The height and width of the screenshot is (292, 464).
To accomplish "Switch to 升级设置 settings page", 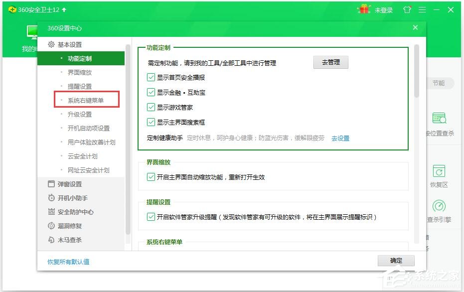I will click(81, 114).
